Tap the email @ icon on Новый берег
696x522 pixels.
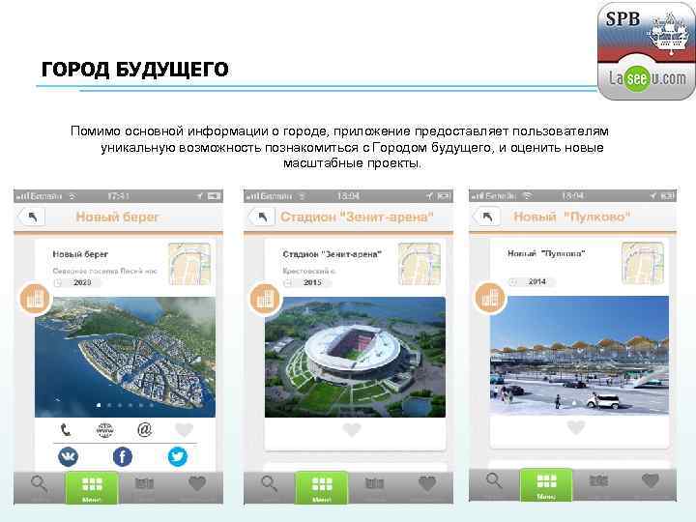[144, 429]
